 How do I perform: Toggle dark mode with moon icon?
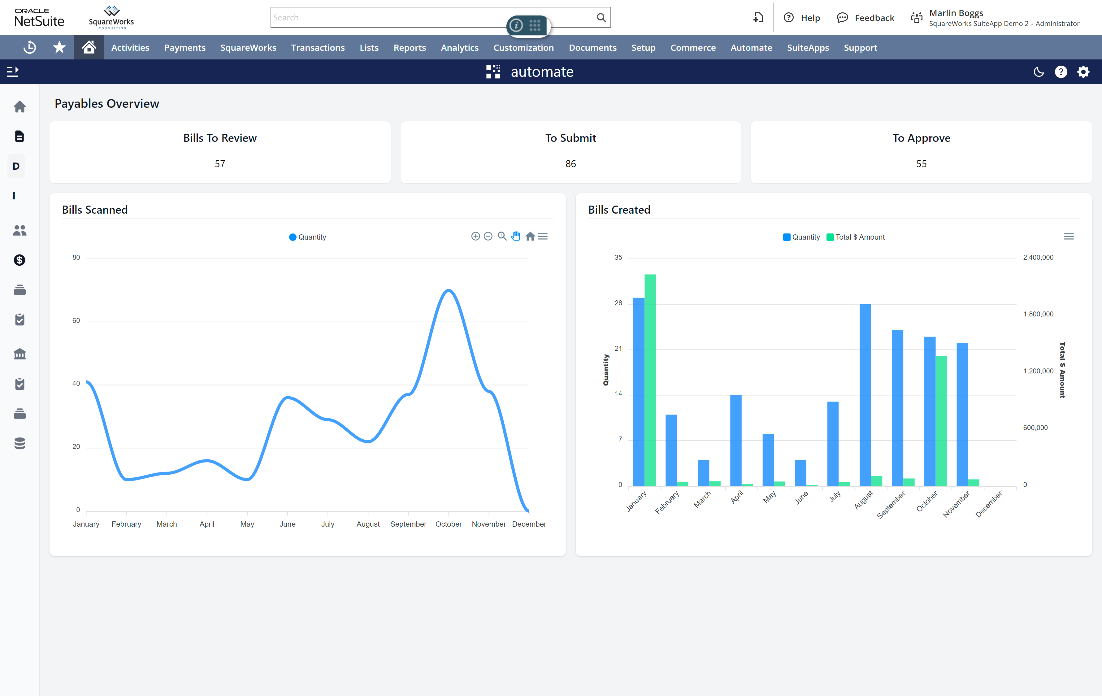click(1039, 72)
